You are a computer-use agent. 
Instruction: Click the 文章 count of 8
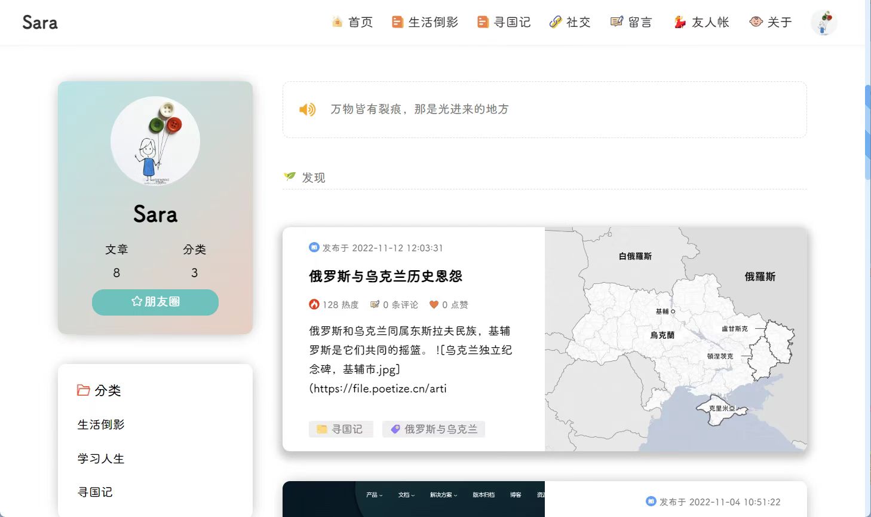pyautogui.click(x=116, y=273)
